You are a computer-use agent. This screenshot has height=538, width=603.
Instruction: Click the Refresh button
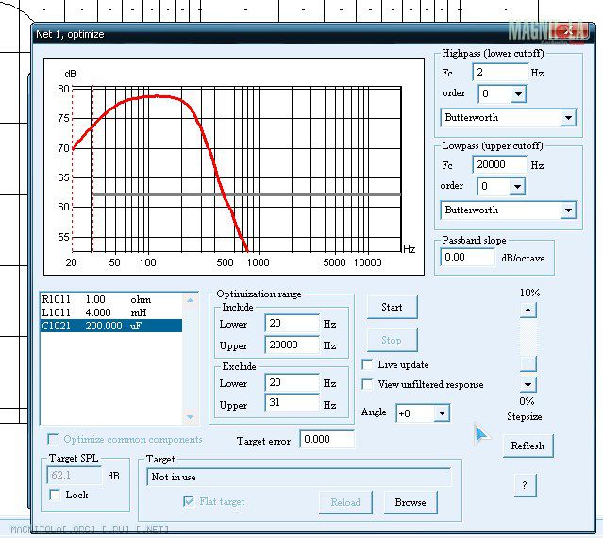point(528,446)
